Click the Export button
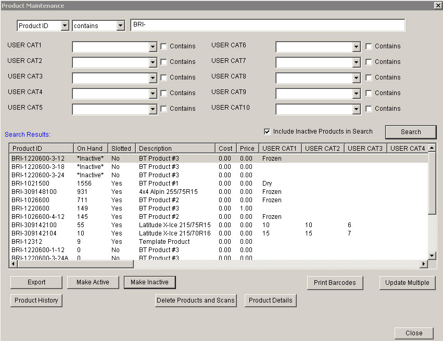This screenshot has height=341, width=443. click(x=36, y=282)
